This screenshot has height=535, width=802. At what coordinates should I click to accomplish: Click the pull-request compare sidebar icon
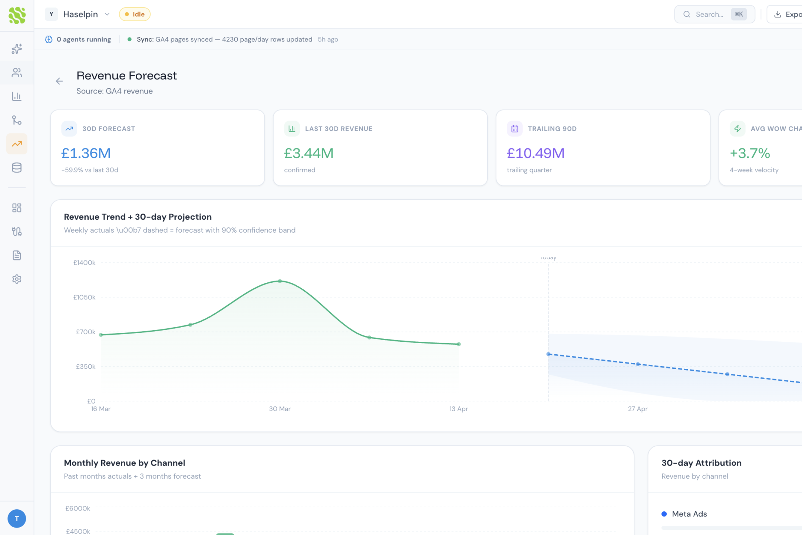pyautogui.click(x=17, y=232)
